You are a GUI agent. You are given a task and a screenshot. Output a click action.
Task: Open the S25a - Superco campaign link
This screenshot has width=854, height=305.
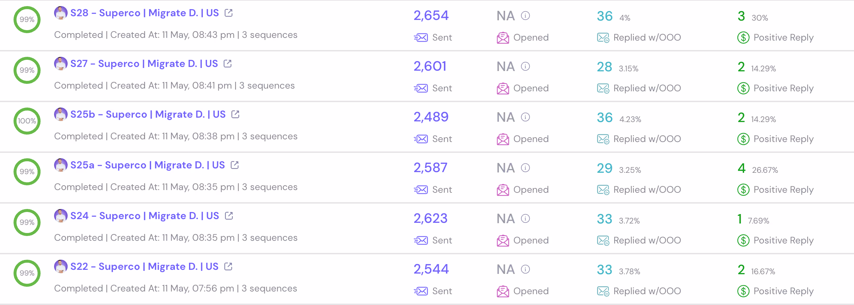coord(148,165)
